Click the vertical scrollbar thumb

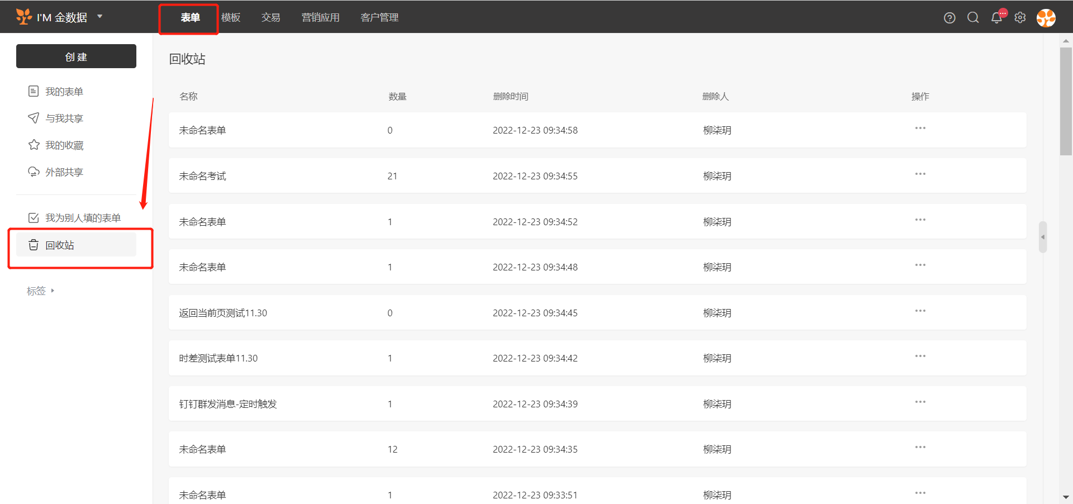[1065, 101]
